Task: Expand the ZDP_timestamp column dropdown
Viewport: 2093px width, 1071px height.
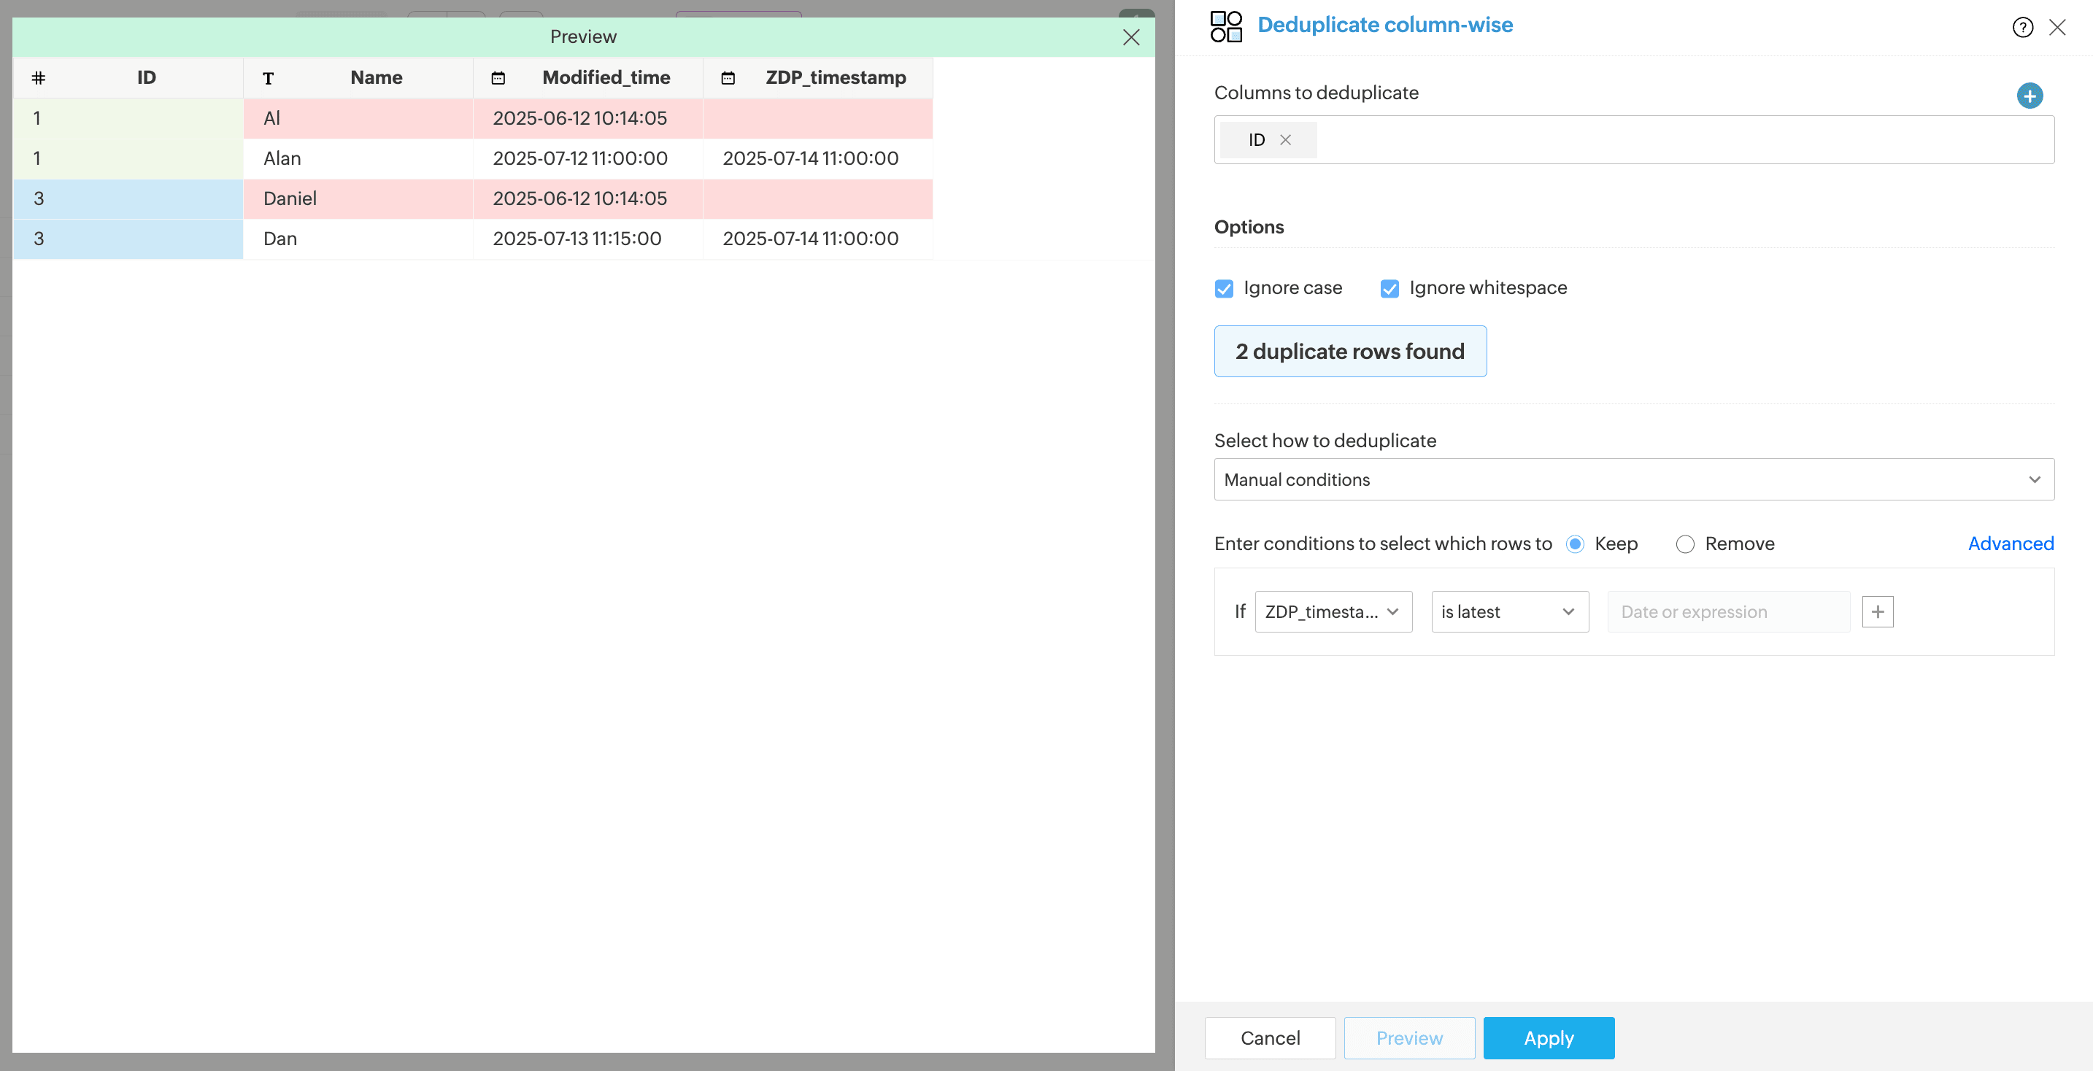Action: click(1333, 611)
